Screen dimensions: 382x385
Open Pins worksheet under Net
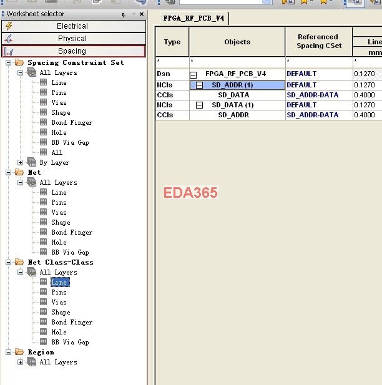(x=59, y=202)
